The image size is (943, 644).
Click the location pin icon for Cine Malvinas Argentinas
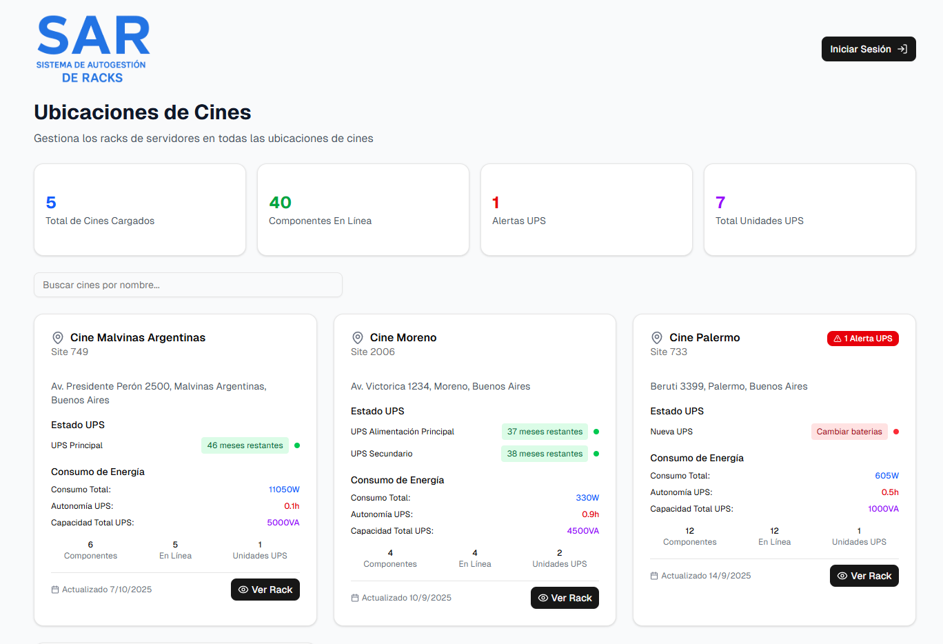58,338
